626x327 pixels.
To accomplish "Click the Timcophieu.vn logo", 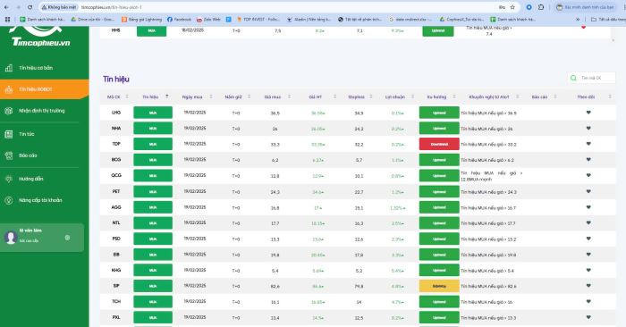I will (40, 37).
